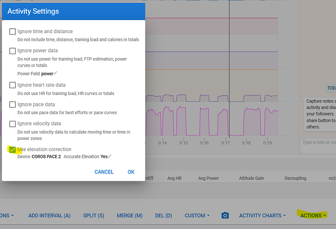Click the camera screenshot icon
336x229 pixels.
tap(225, 215)
